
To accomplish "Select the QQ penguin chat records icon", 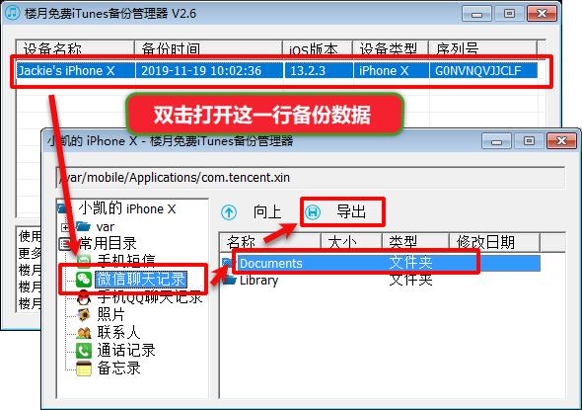I will (84, 297).
